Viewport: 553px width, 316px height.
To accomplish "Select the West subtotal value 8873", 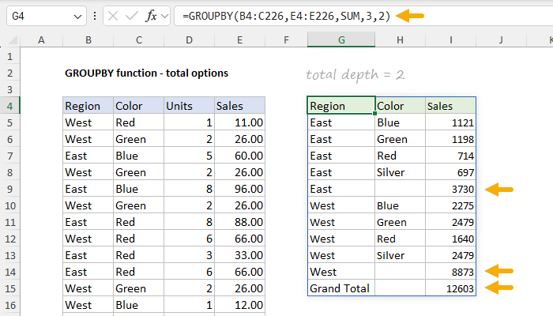I will pos(450,272).
